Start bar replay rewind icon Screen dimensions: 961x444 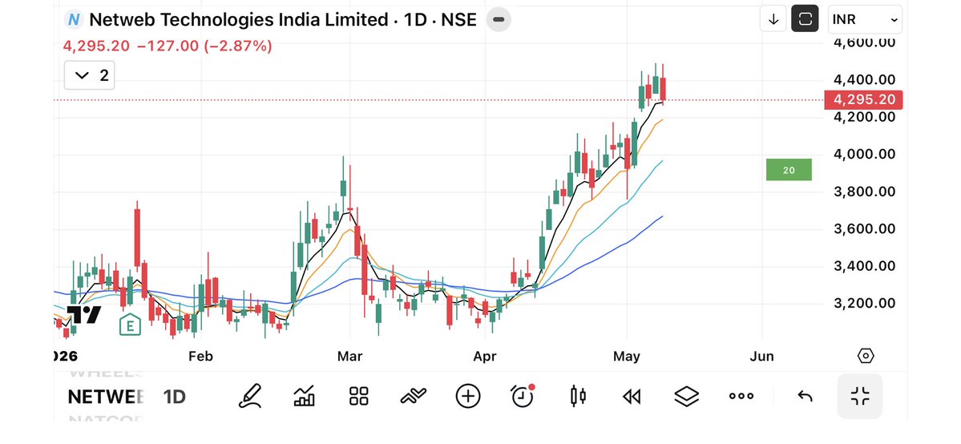pyautogui.click(x=632, y=397)
